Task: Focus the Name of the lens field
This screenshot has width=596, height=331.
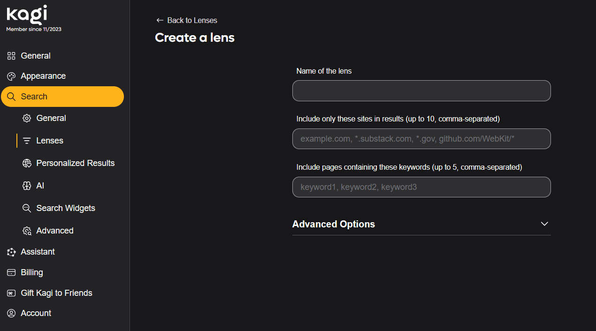Action: (421, 91)
